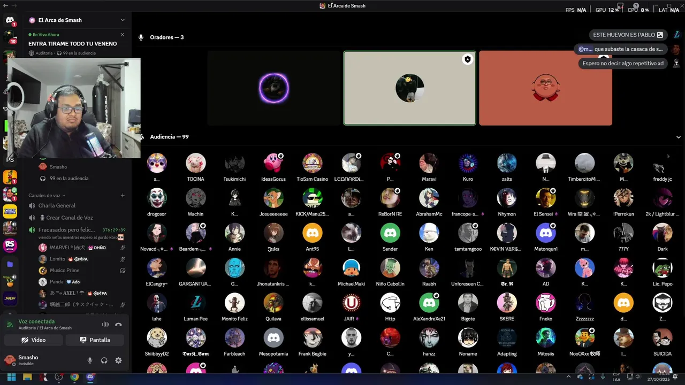
Task: Open Ant95 orange Discord avatar
Action: (313, 233)
